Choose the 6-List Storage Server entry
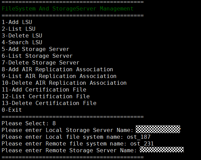The width and height of the screenshot is (201, 160). tap(37, 56)
